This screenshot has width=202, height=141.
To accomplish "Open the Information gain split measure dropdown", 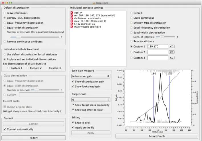I will [x=91, y=76].
